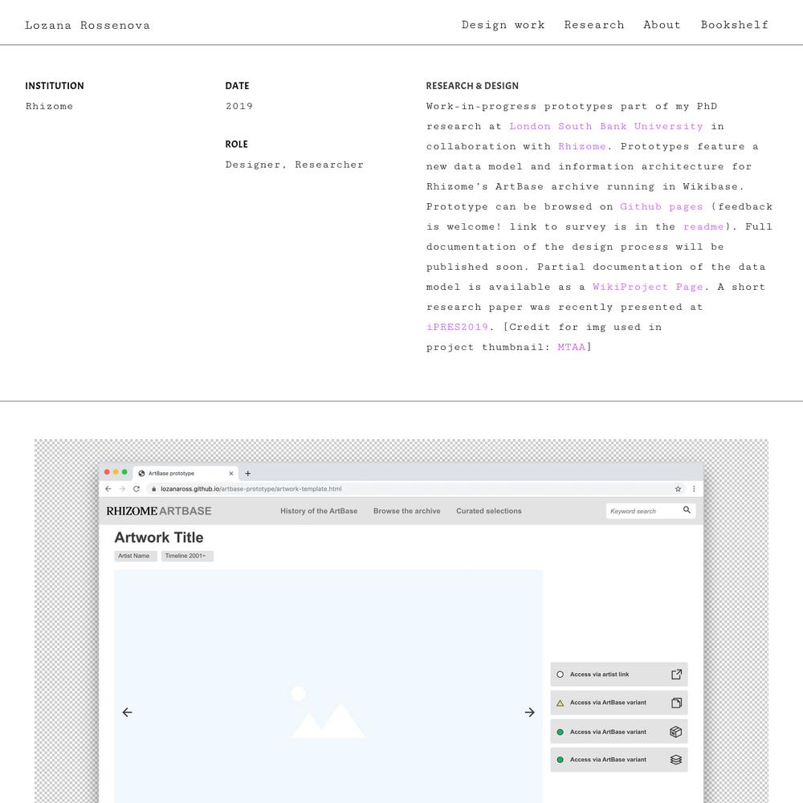Click the magnifier search icon

pos(687,510)
